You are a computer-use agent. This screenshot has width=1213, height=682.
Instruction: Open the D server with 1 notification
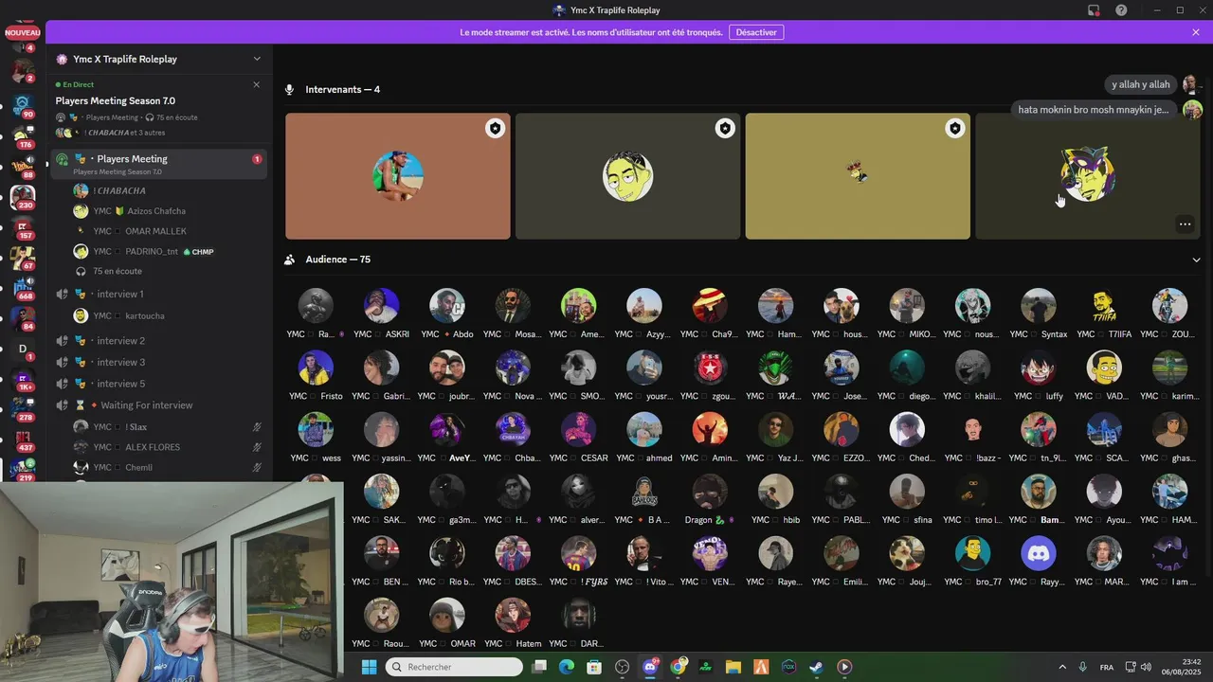[23, 349]
